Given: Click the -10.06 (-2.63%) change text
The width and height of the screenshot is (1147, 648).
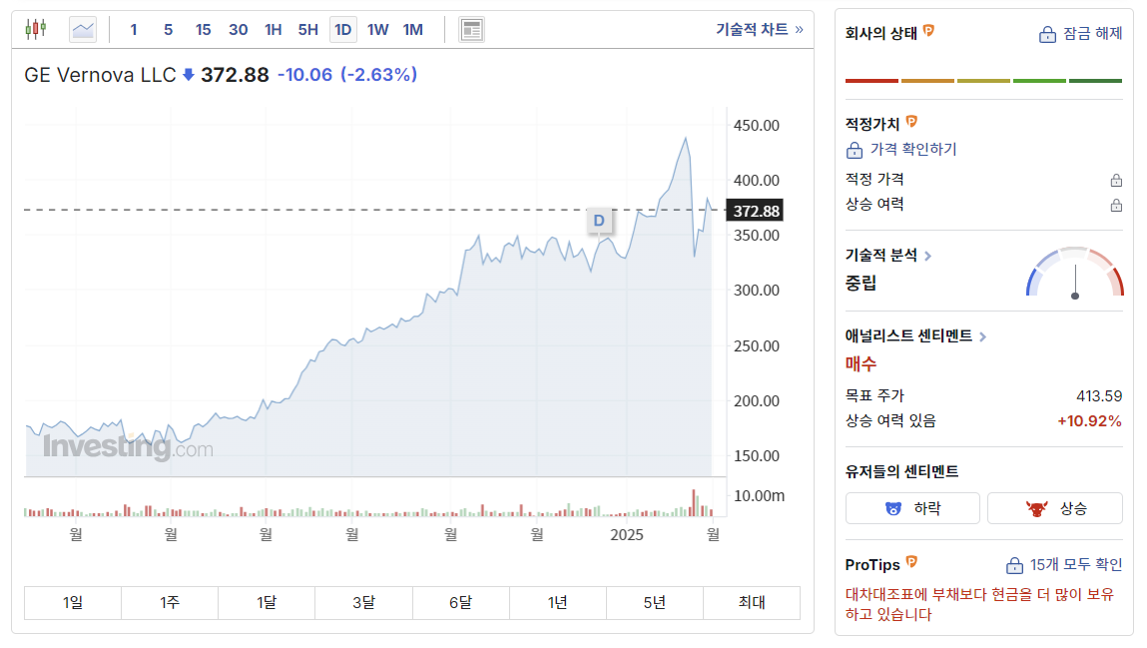Looking at the screenshot, I should pyautogui.click(x=347, y=75).
